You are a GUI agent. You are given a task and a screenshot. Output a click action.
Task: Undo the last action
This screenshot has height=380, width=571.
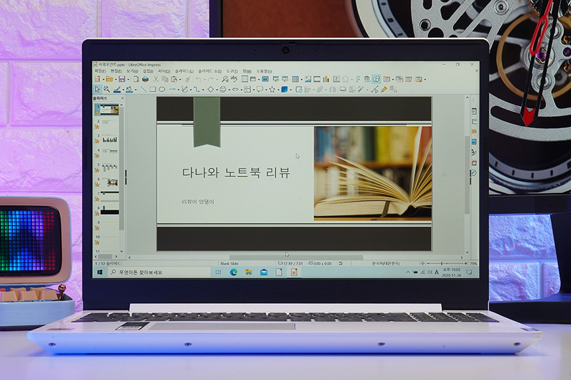click(199, 80)
